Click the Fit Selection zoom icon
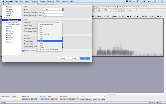 click(116, 10)
